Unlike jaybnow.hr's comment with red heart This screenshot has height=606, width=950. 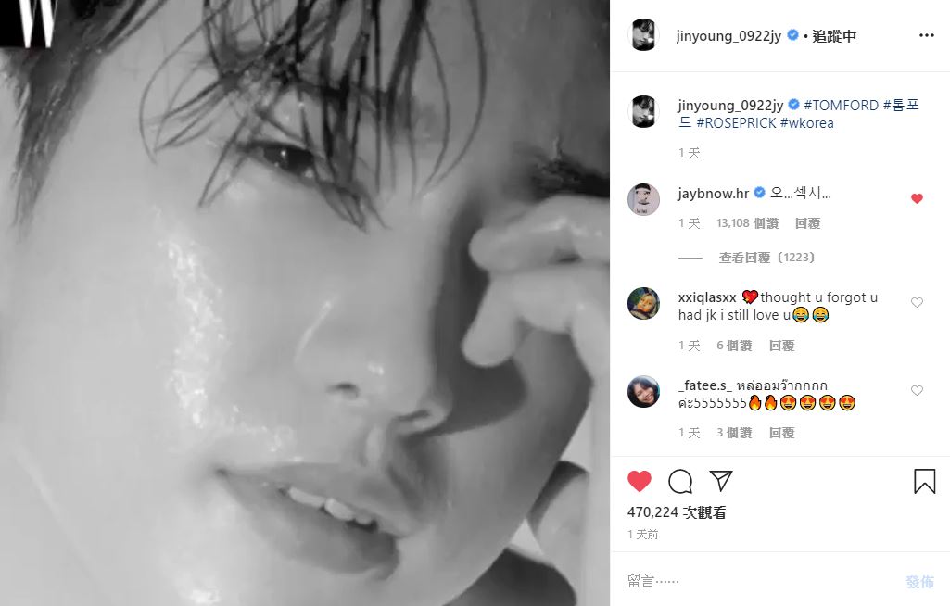coord(917,198)
